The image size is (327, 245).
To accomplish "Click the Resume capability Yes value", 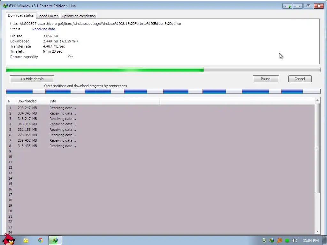I will click(x=71, y=57).
